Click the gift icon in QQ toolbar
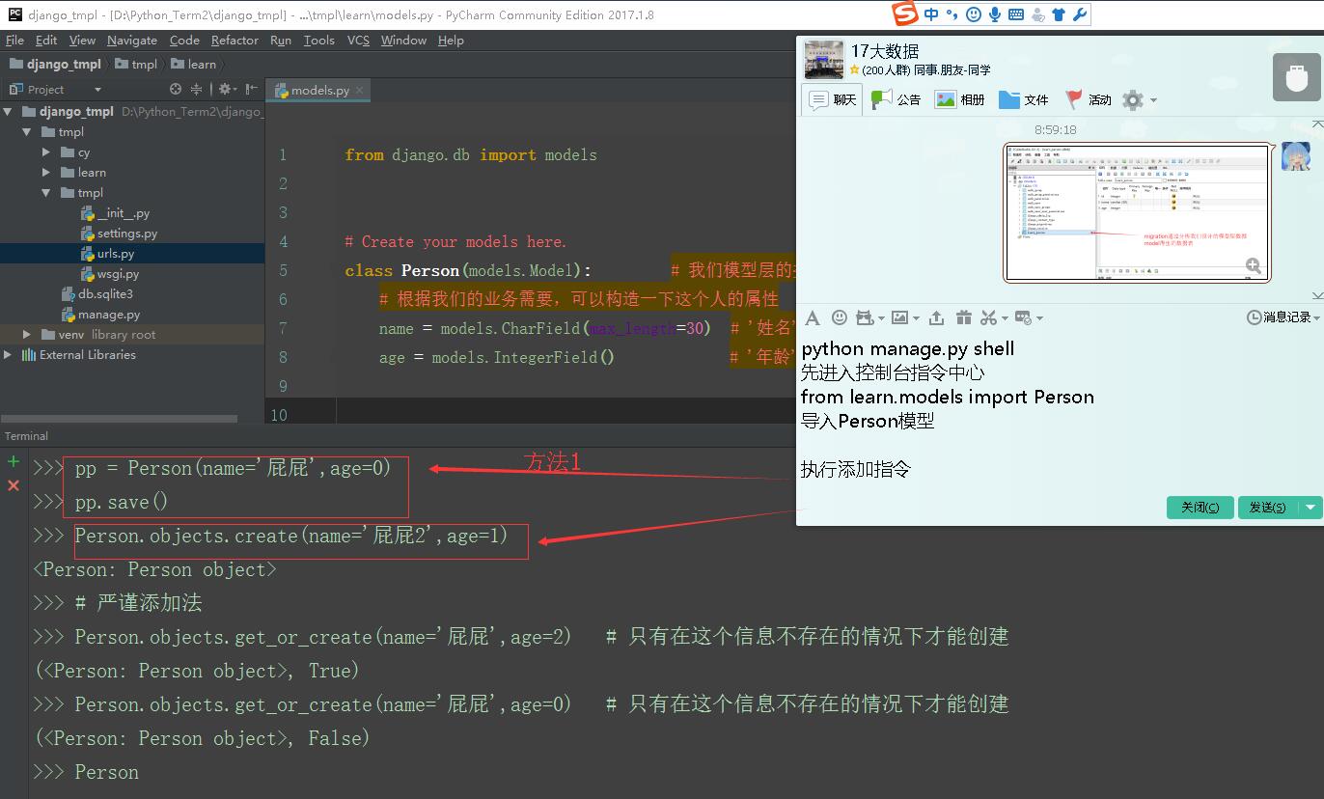1324x799 pixels. tap(963, 317)
